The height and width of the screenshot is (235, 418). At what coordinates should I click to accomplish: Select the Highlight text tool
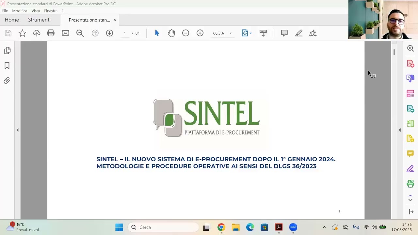coord(298,33)
